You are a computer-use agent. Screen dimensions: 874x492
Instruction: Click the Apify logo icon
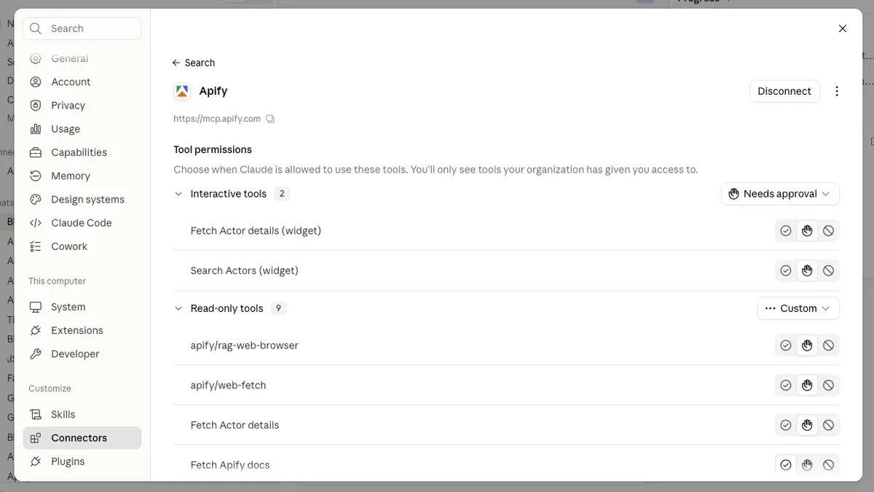pyautogui.click(x=182, y=91)
